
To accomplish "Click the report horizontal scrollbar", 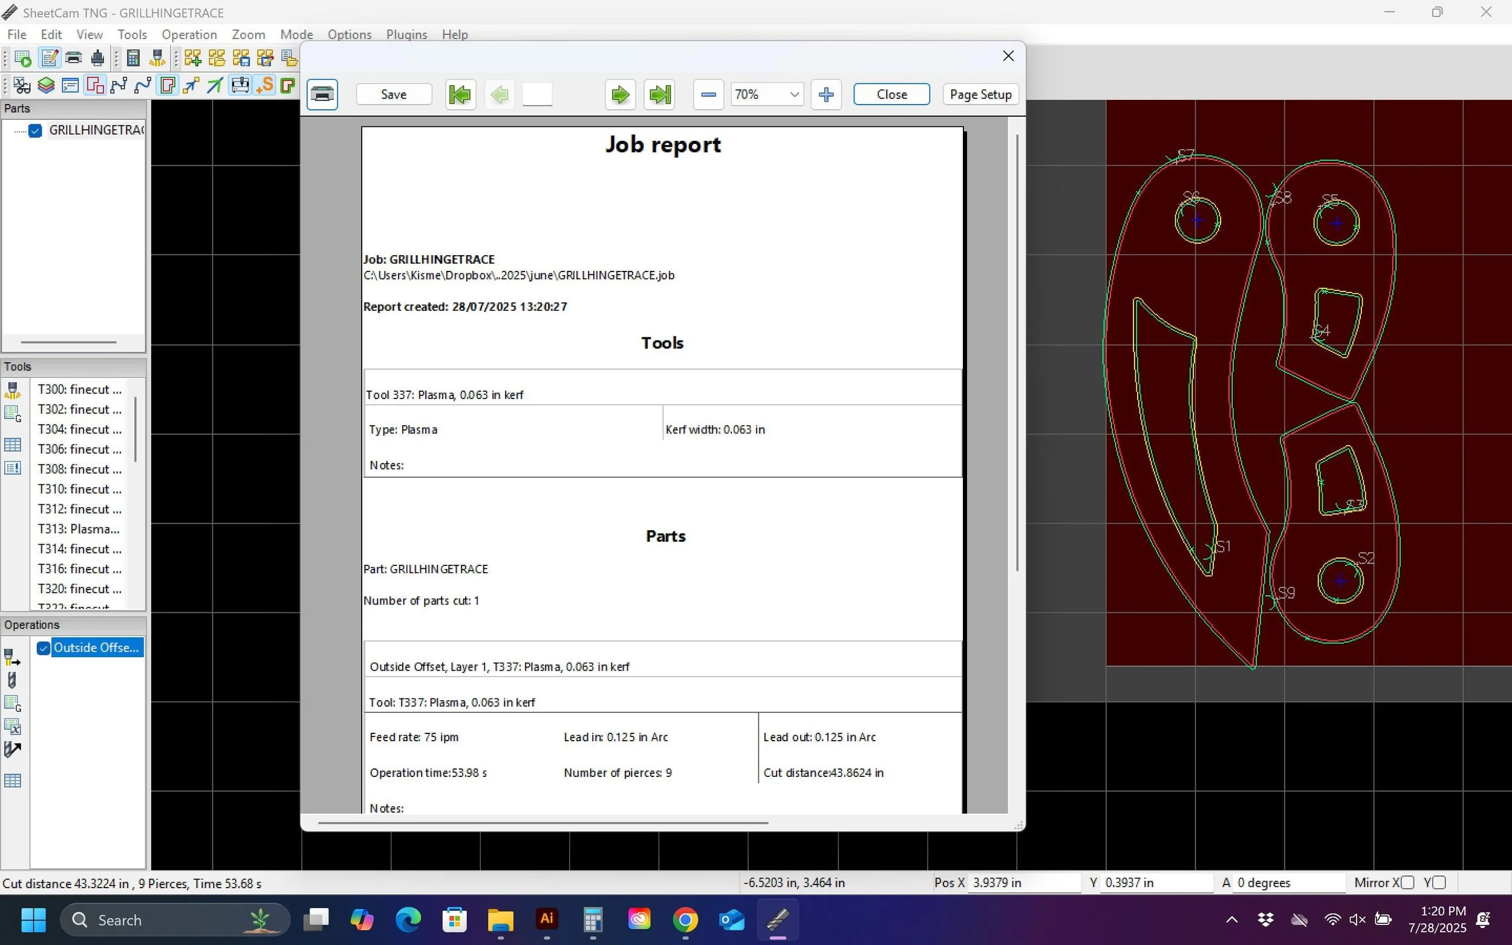I will click(543, 823).
